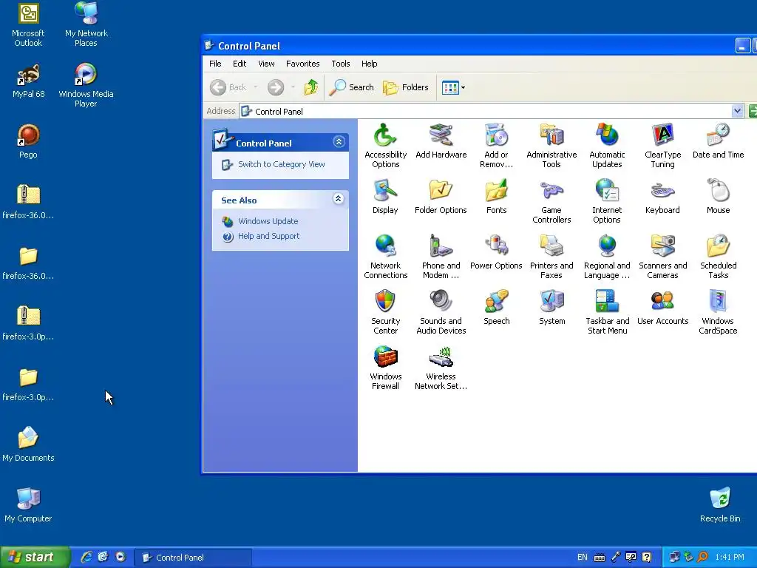Open the Forward button history arrow
This screenshot has width=757, height=568.
[293, 87]
